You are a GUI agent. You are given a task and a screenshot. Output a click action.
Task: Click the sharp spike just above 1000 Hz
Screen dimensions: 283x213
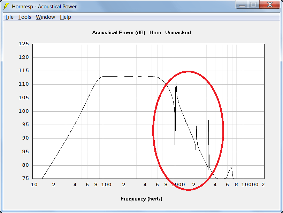176,83
